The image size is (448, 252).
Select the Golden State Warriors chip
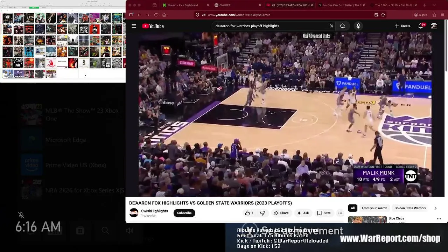410,208
